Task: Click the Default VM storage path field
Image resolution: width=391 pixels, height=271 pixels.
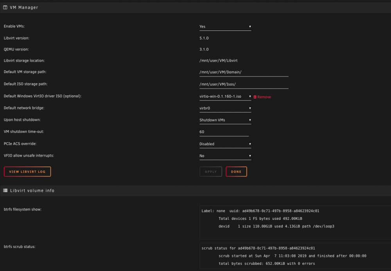Action: click(244, 72)
